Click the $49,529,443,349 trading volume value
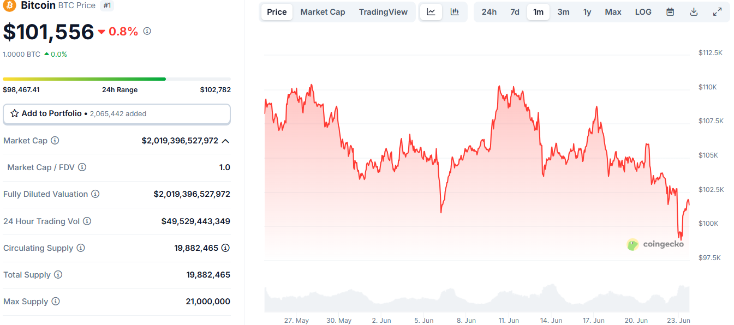Image resolution: width=734 pixels, height=325 pixels. pos(196,221)
